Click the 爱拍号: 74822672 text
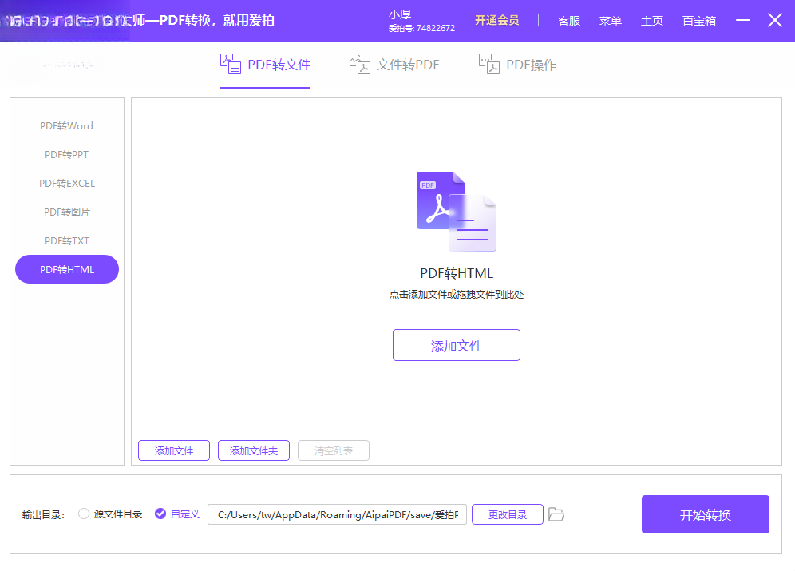Image resolution: width=795 pixels, height=571 pixels. (421, 29)
